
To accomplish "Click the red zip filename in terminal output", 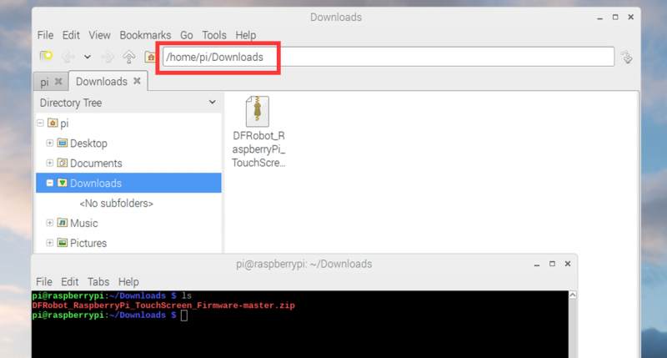I will tap(163, 305).
